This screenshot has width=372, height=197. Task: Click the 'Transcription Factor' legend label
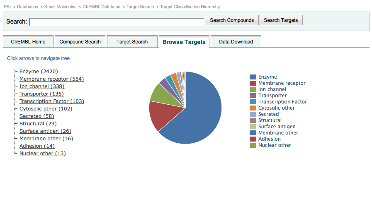click(282, 102)
